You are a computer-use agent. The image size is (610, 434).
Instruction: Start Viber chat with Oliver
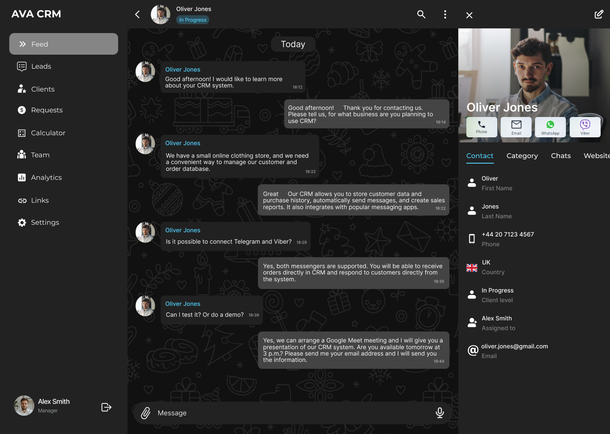tap(585, 127)
